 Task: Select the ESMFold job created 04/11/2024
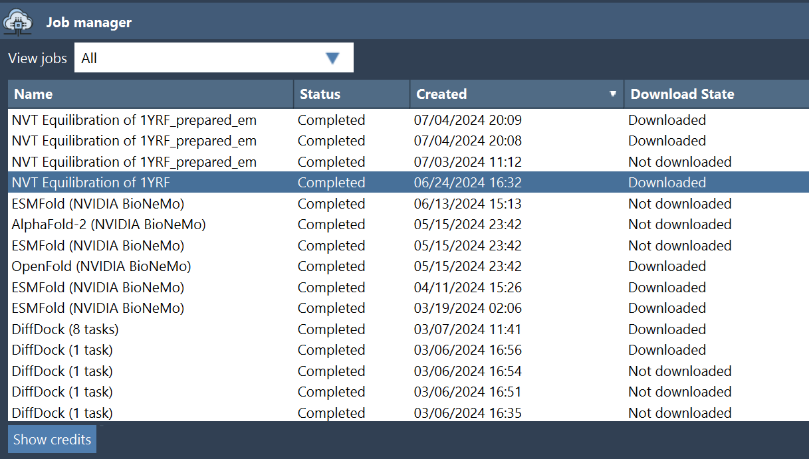pos(98,288)
